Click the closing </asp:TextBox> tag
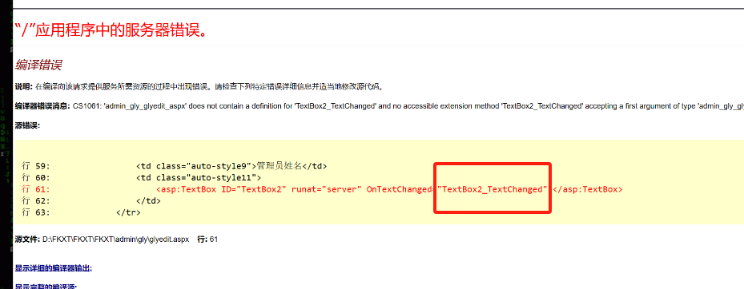This screenshot has height=289, width=744. pyautogui.click(x=587, y=189)
